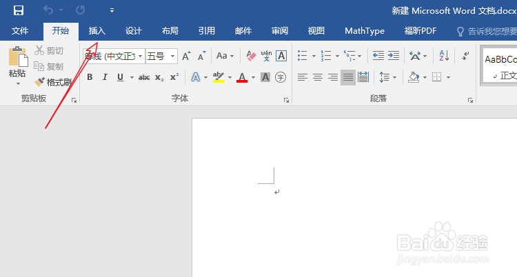
Task: Apply yellow text highlight color
Action: pyautogui.click(x=219, y=77)
